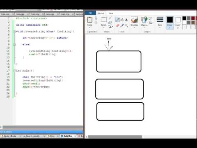The image size is (197, 148).
Task: Open the Search results log tab
Action: pos(32,136)
